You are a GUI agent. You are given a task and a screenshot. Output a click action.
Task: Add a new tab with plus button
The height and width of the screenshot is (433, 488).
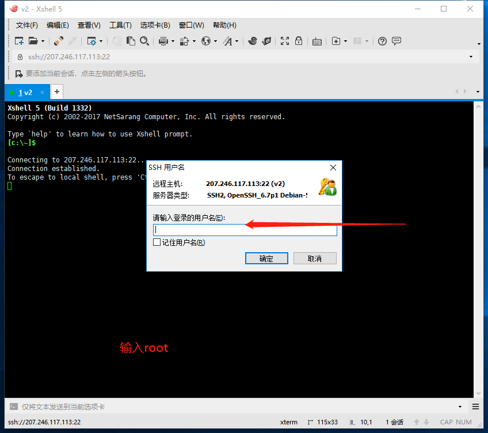click(57, 92)
